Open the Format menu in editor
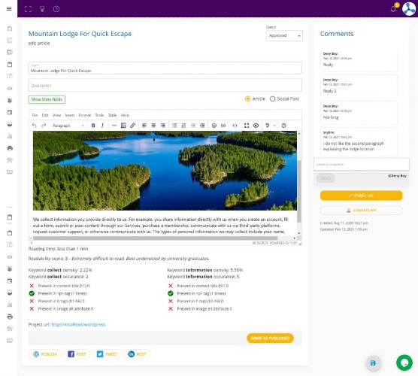The image size is (418, 376). coord(85,115)
